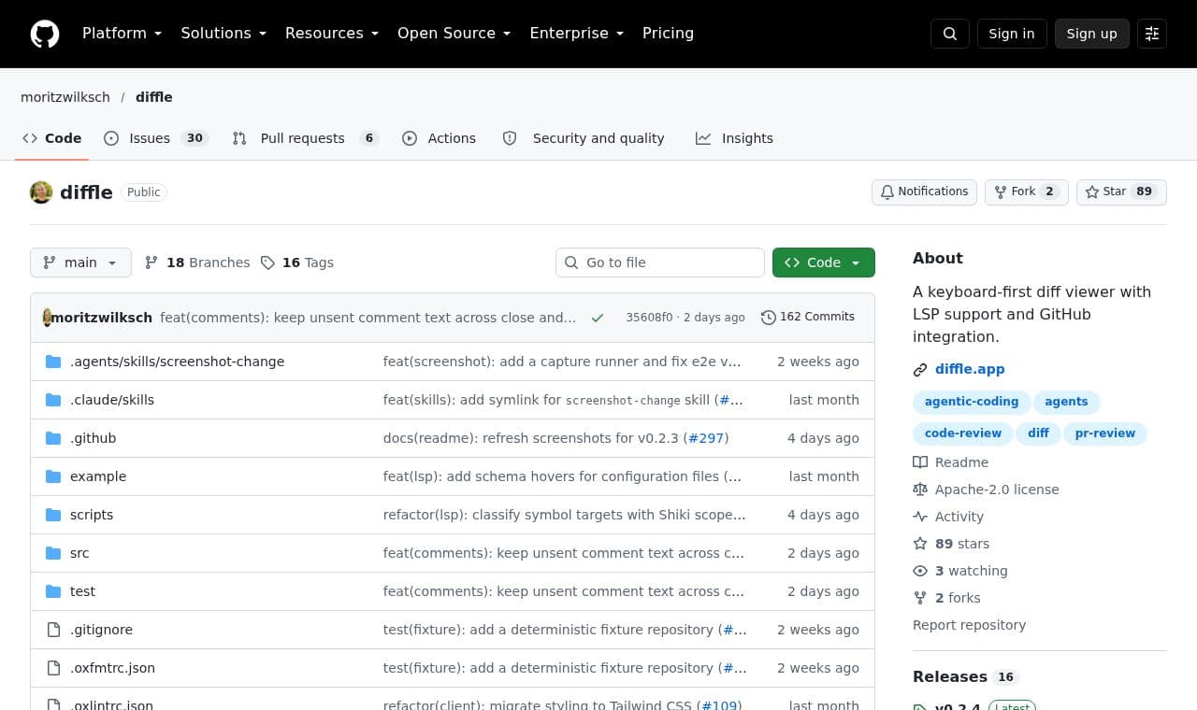Image resolution: width=1197 pixels, height=710 pixels.
Task: Open the 162 Commits history
Action: coord(808,317)
